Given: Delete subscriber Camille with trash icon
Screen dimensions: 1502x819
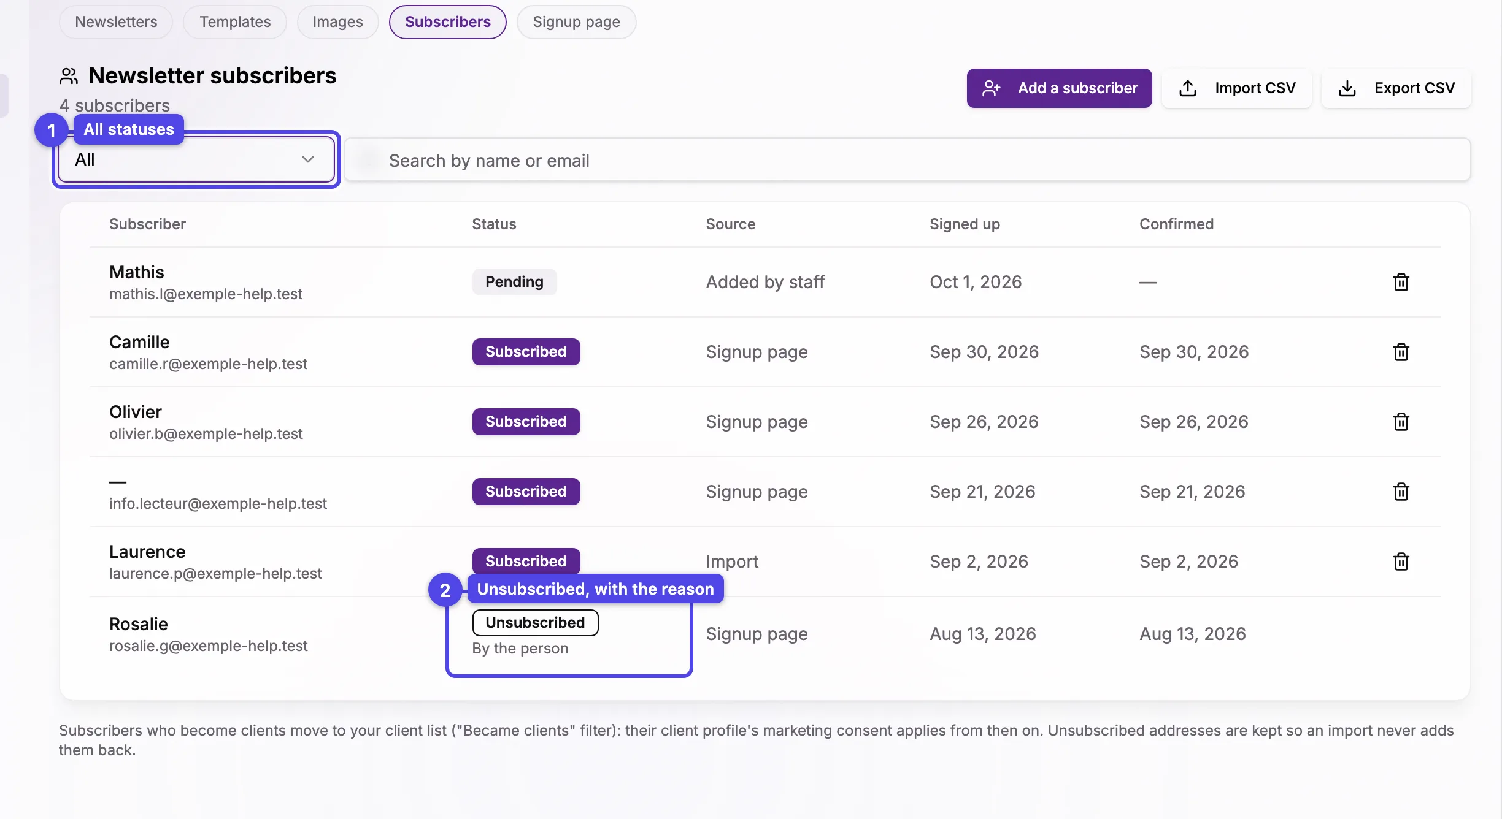Looking at the screenshot, I should click(1401, 352).
